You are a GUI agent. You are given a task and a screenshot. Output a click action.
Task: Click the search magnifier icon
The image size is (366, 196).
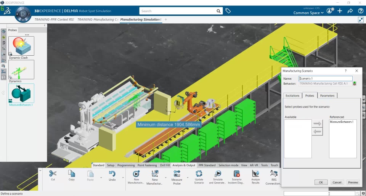218,11
